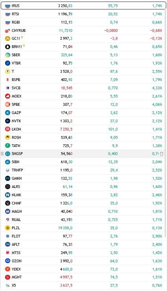This screenshot has height=291, width=167.
Task: Click the delayed data marker on BRN1!
Action: [24, 46]
